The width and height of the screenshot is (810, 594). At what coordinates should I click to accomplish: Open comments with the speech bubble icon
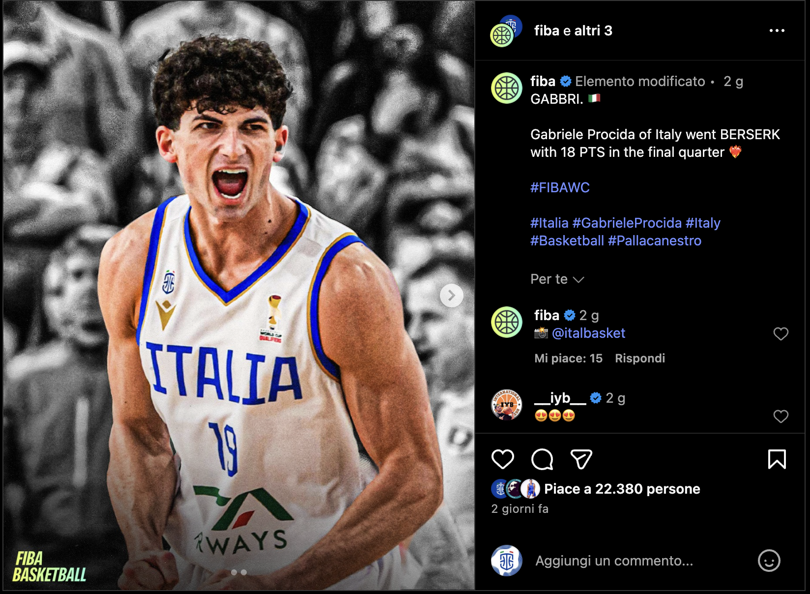pyautogui.click(x=542, y=459)
